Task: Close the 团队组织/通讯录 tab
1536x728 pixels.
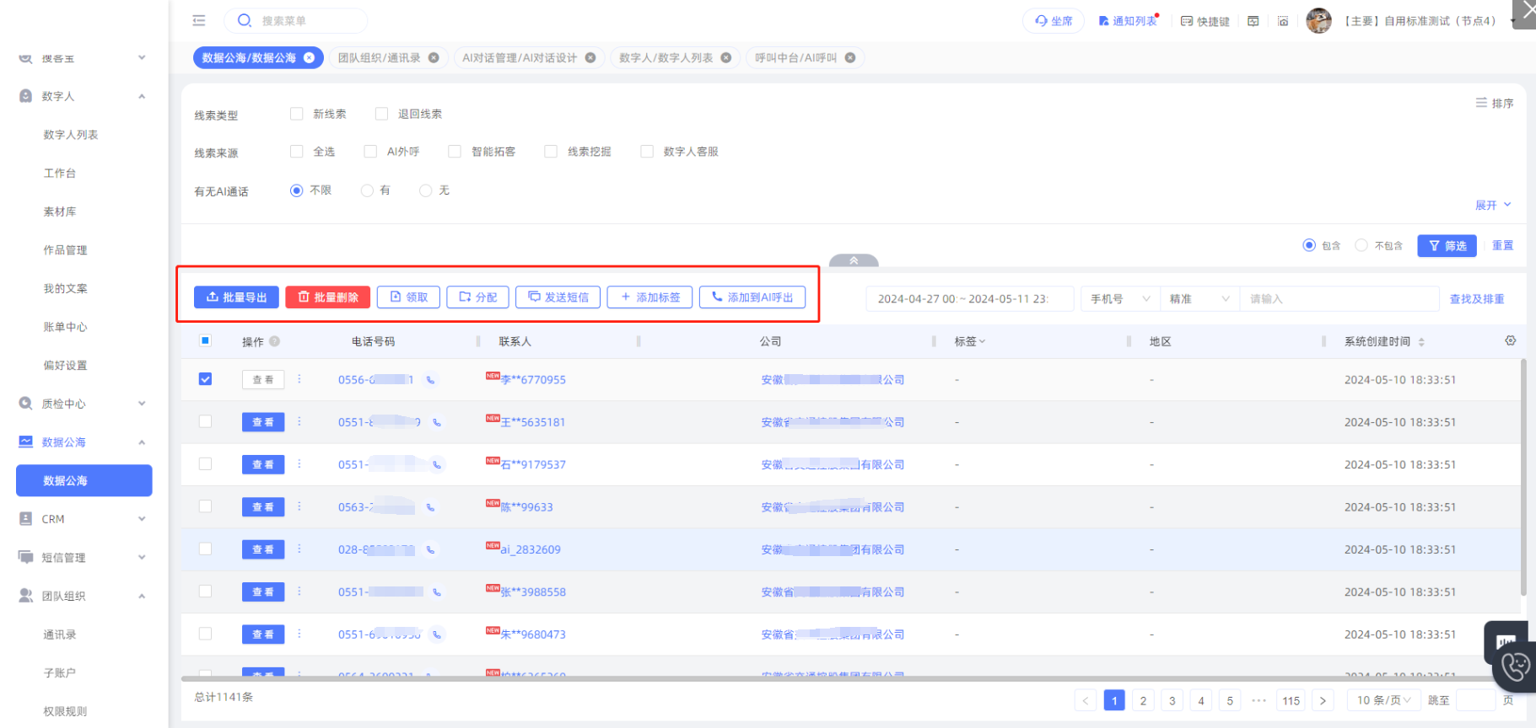Action: 434,58
